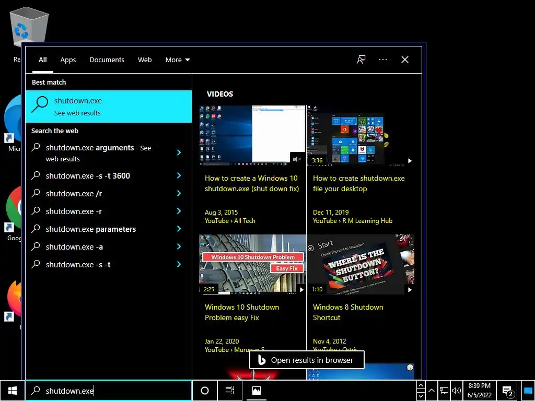Click magnifier icon beside shutdown.exe /r
This screenshot has width=535, height=401.
pyautogui.click(x=36, y=193)
